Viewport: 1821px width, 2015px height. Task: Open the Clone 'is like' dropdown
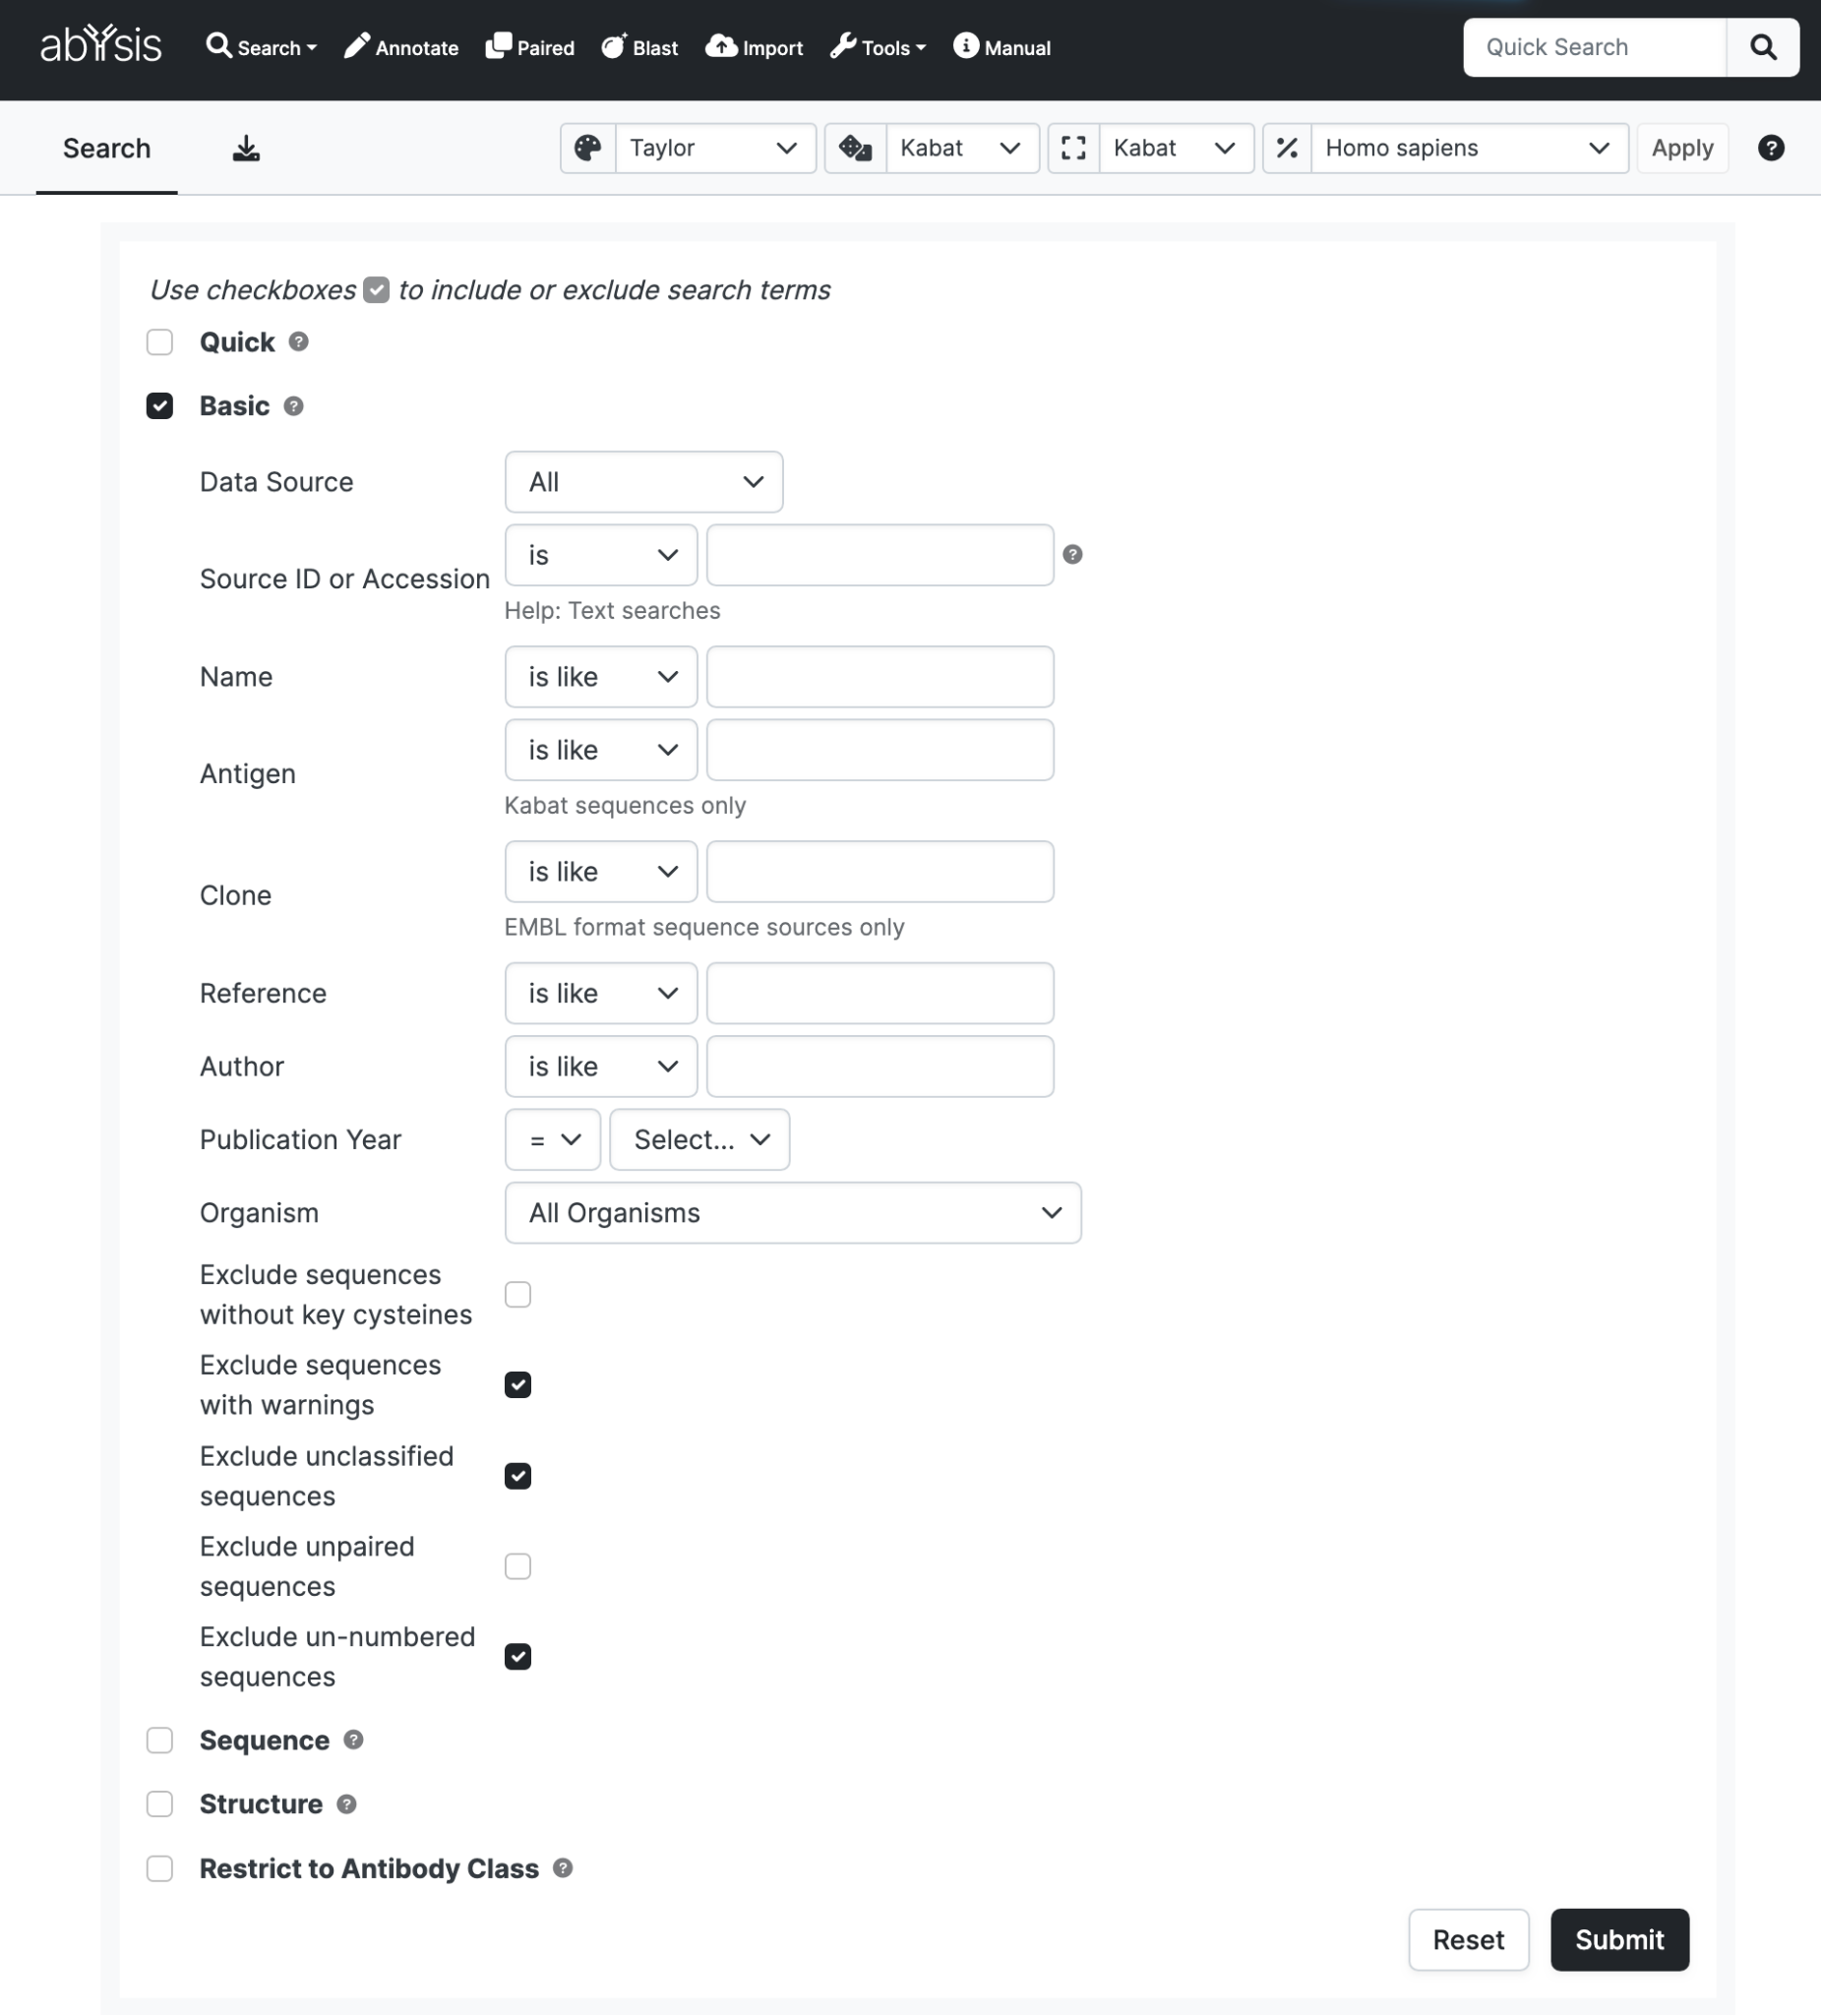(601, 872)
